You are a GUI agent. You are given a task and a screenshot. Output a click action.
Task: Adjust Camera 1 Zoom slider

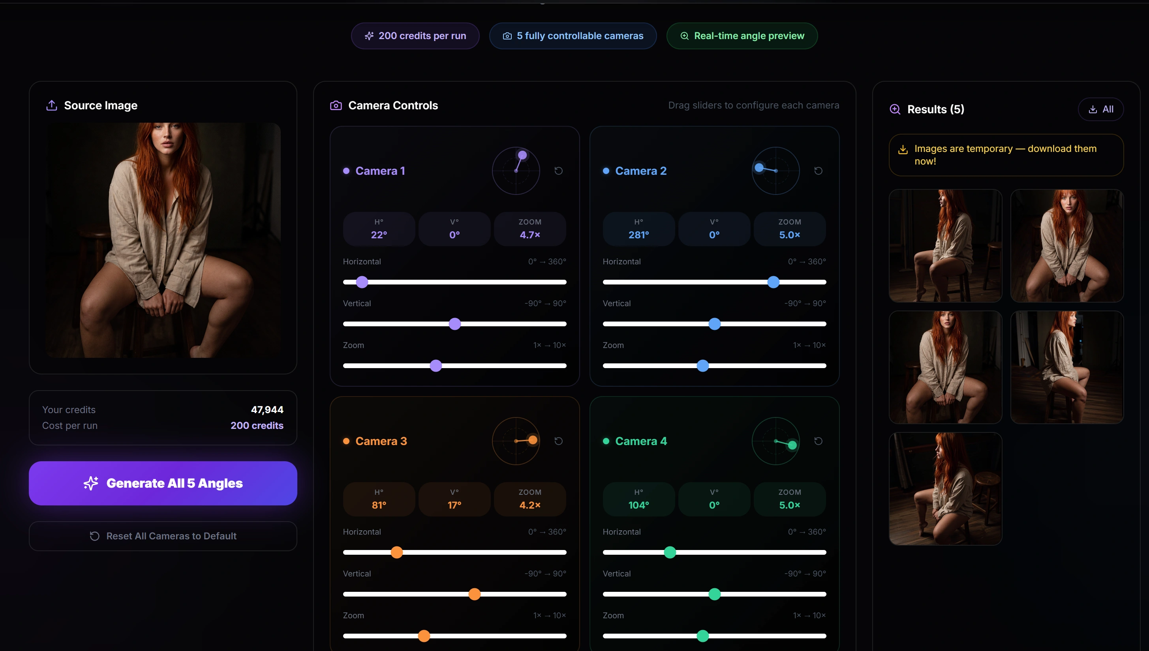454,366
